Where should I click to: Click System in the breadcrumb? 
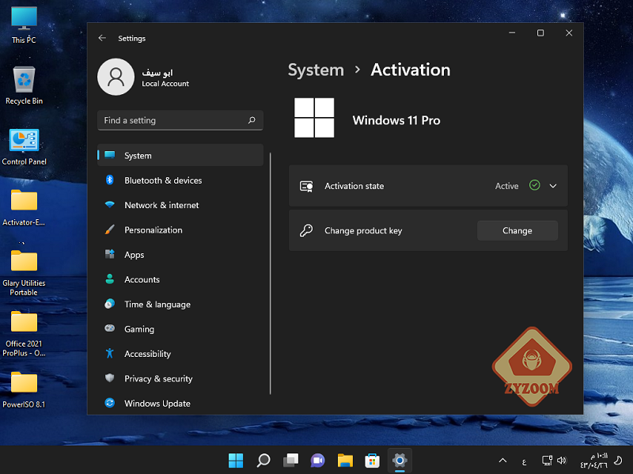[316, 70]
